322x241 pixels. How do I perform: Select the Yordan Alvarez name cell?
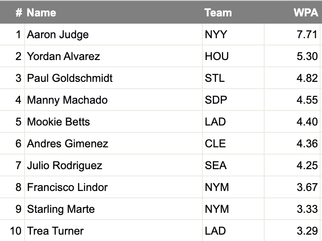(x=63, y=56)
